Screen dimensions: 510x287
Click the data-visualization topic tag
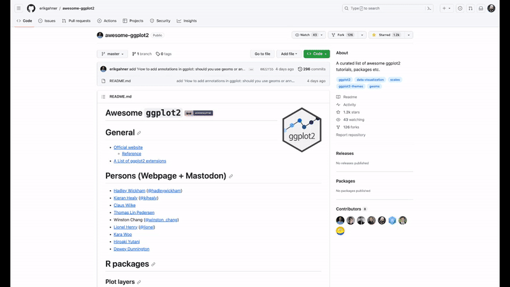pos(370,80)
